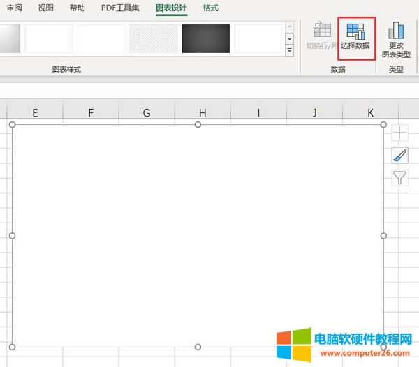Screen dimensions: 419x367
Task: Switch to the 审阅 tab
Action: (15, 8)
